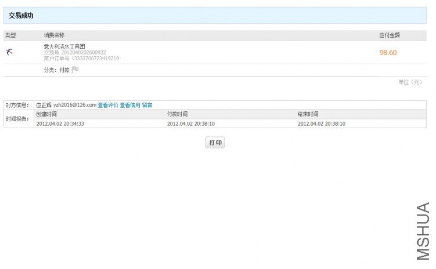Click the 对方信息 row label
Screen dimensions: 436x269
point(17,105)
